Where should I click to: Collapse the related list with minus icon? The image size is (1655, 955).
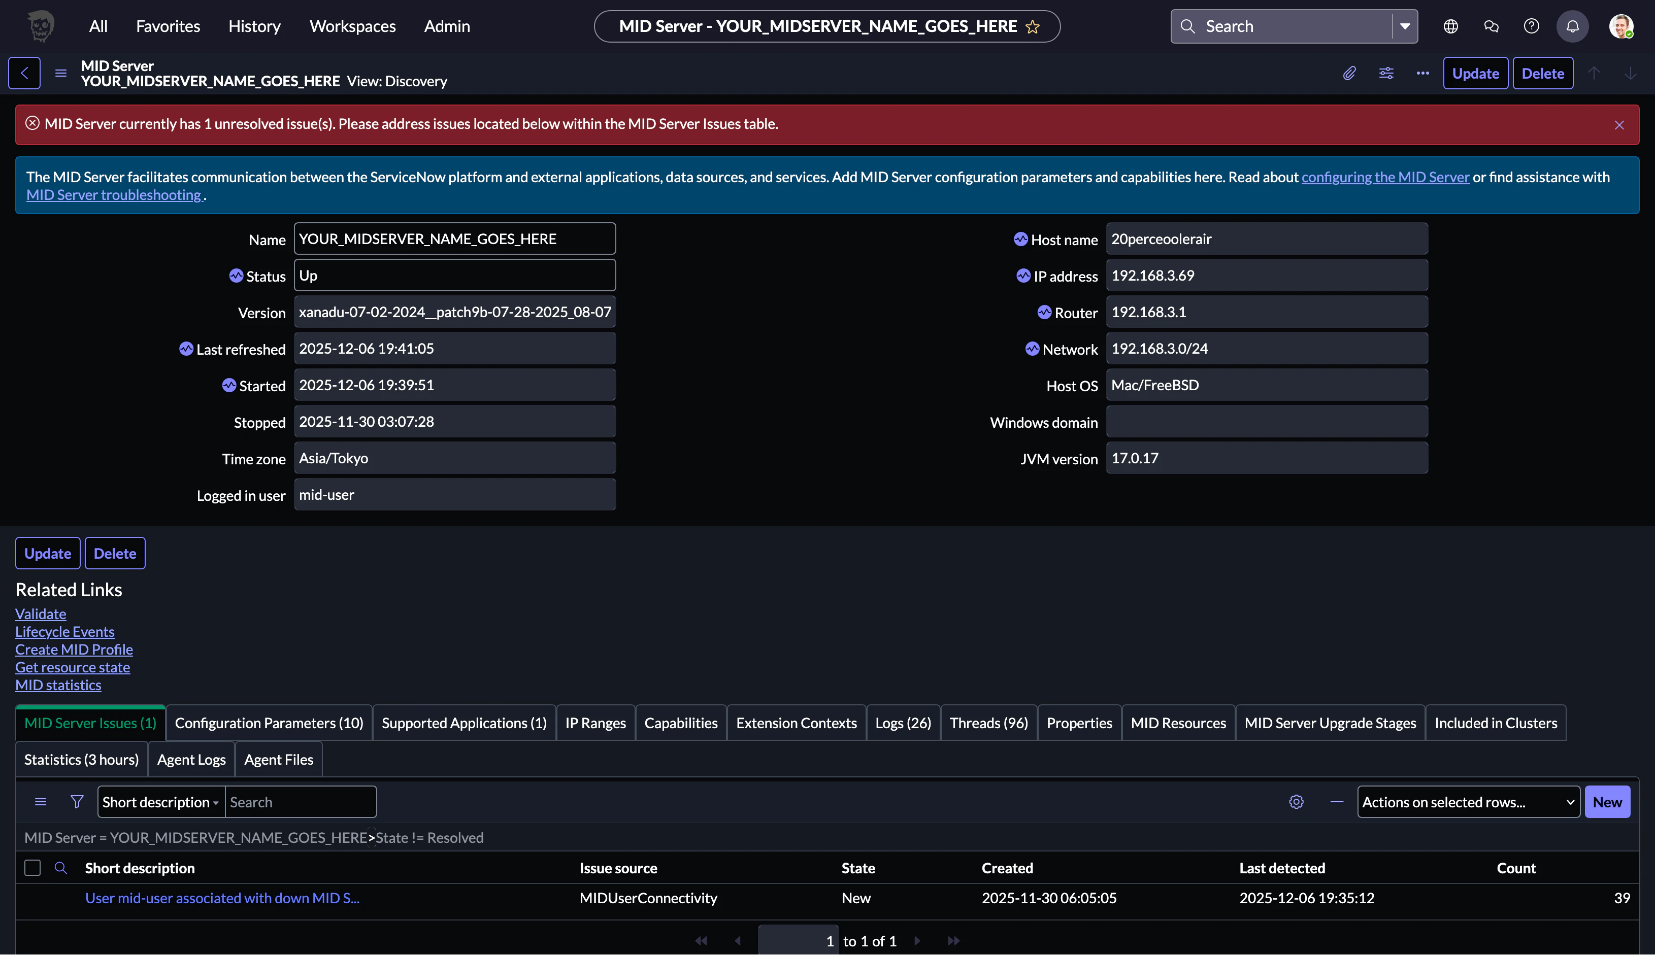click(x=1337, y=802)
